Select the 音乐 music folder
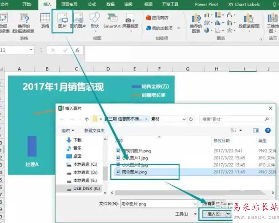This screenshot has width=279, height=223. (74, 148)
